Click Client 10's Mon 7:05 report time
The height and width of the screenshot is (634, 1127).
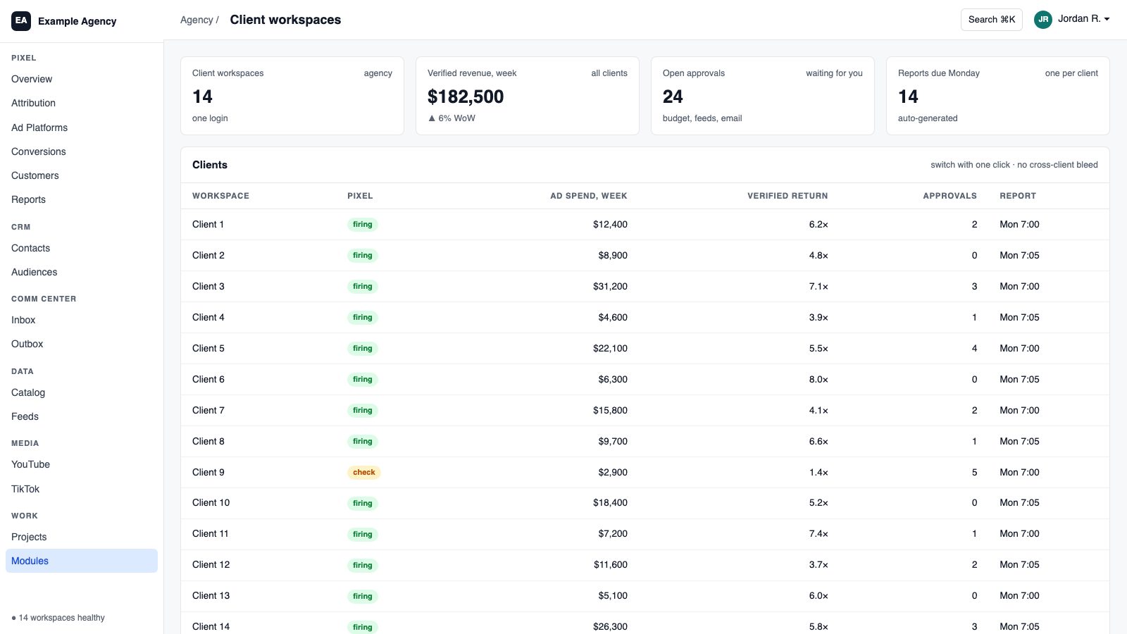pos(1019,503)
